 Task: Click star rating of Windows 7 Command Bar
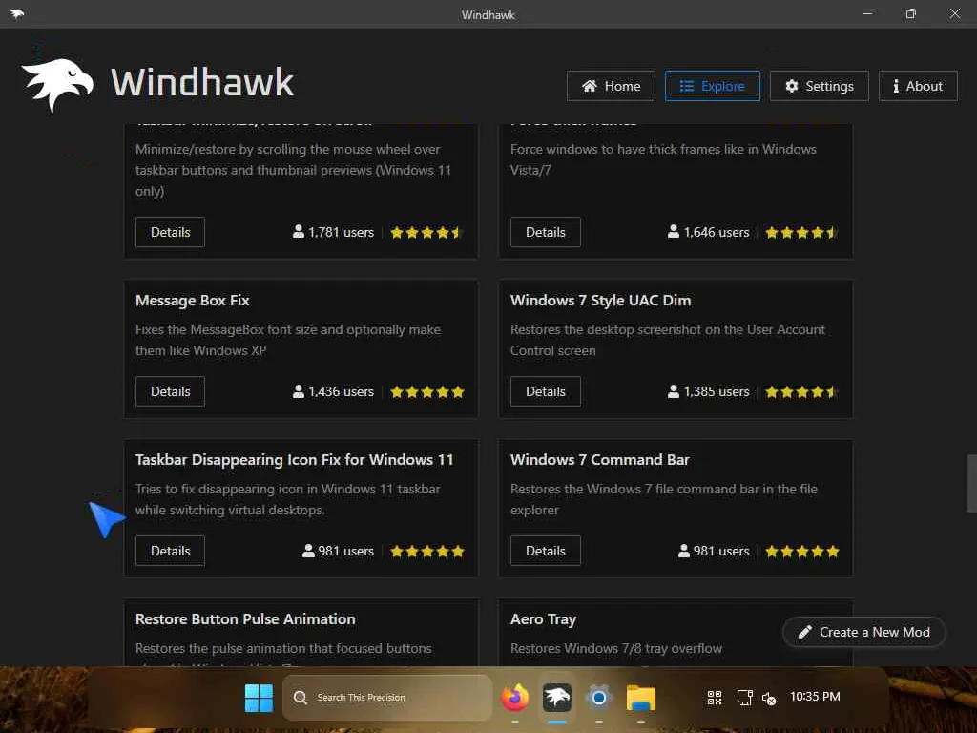[802, 551]
